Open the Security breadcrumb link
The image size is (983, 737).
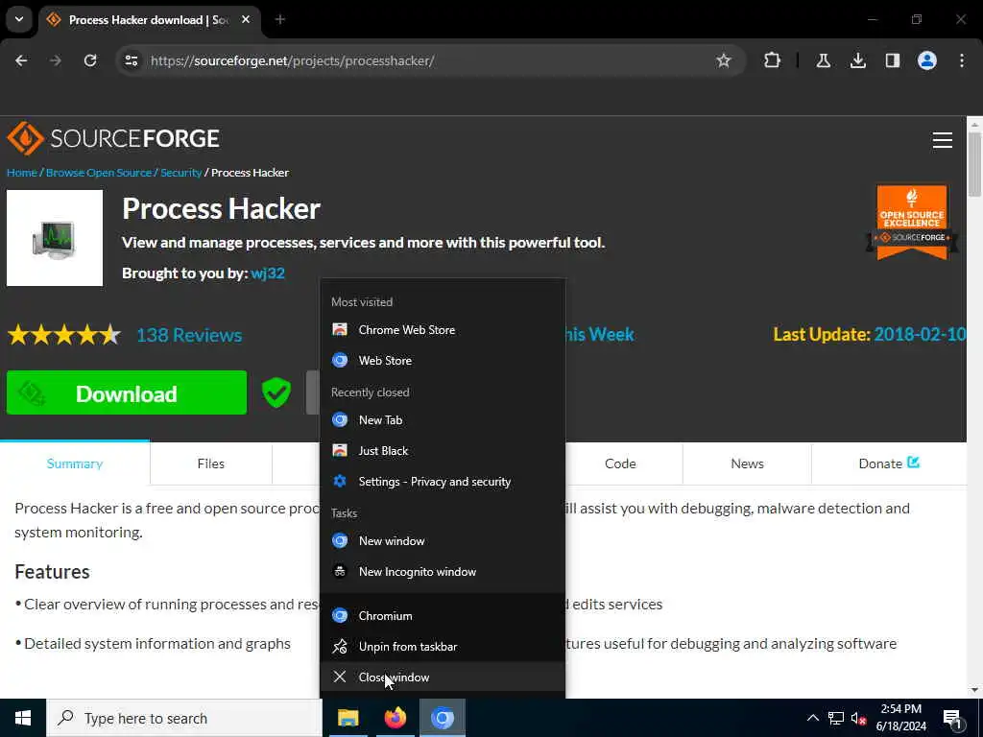[180, 173]
